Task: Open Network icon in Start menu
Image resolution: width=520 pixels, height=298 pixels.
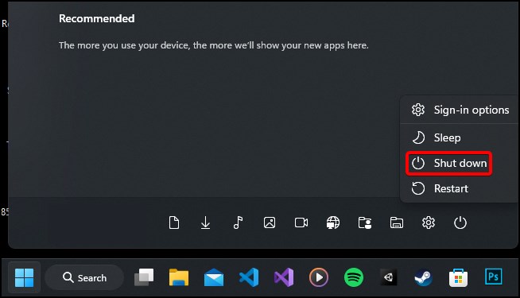Action: coord(333,223)
